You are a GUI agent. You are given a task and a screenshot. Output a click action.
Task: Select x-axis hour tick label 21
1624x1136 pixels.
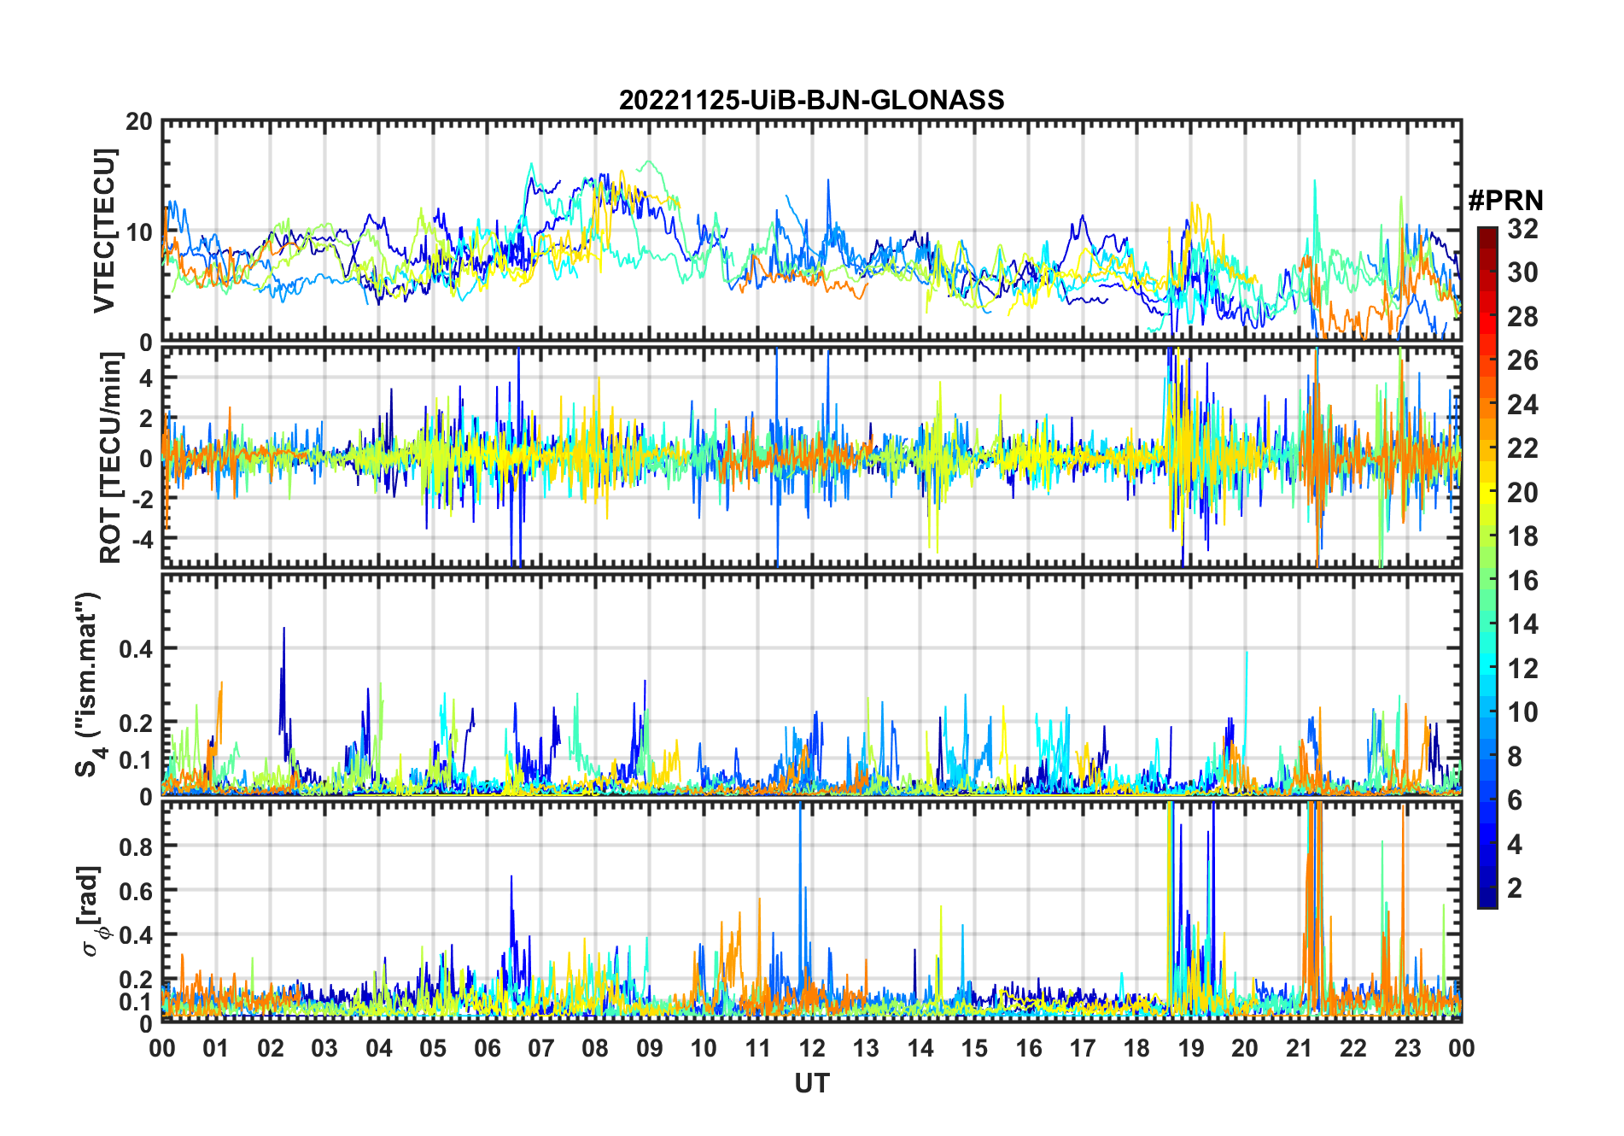tap(1300, 1048)
